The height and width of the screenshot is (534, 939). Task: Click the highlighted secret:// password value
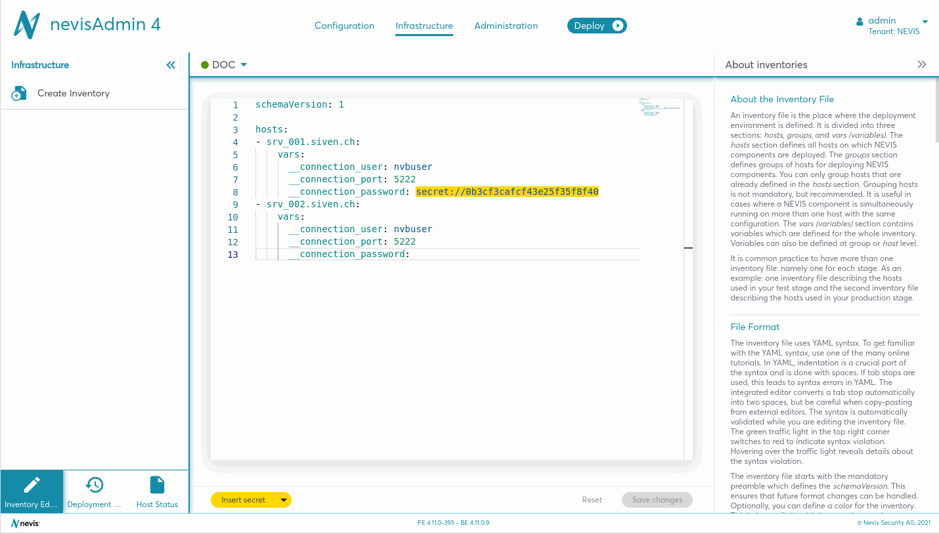pos(507,192)
